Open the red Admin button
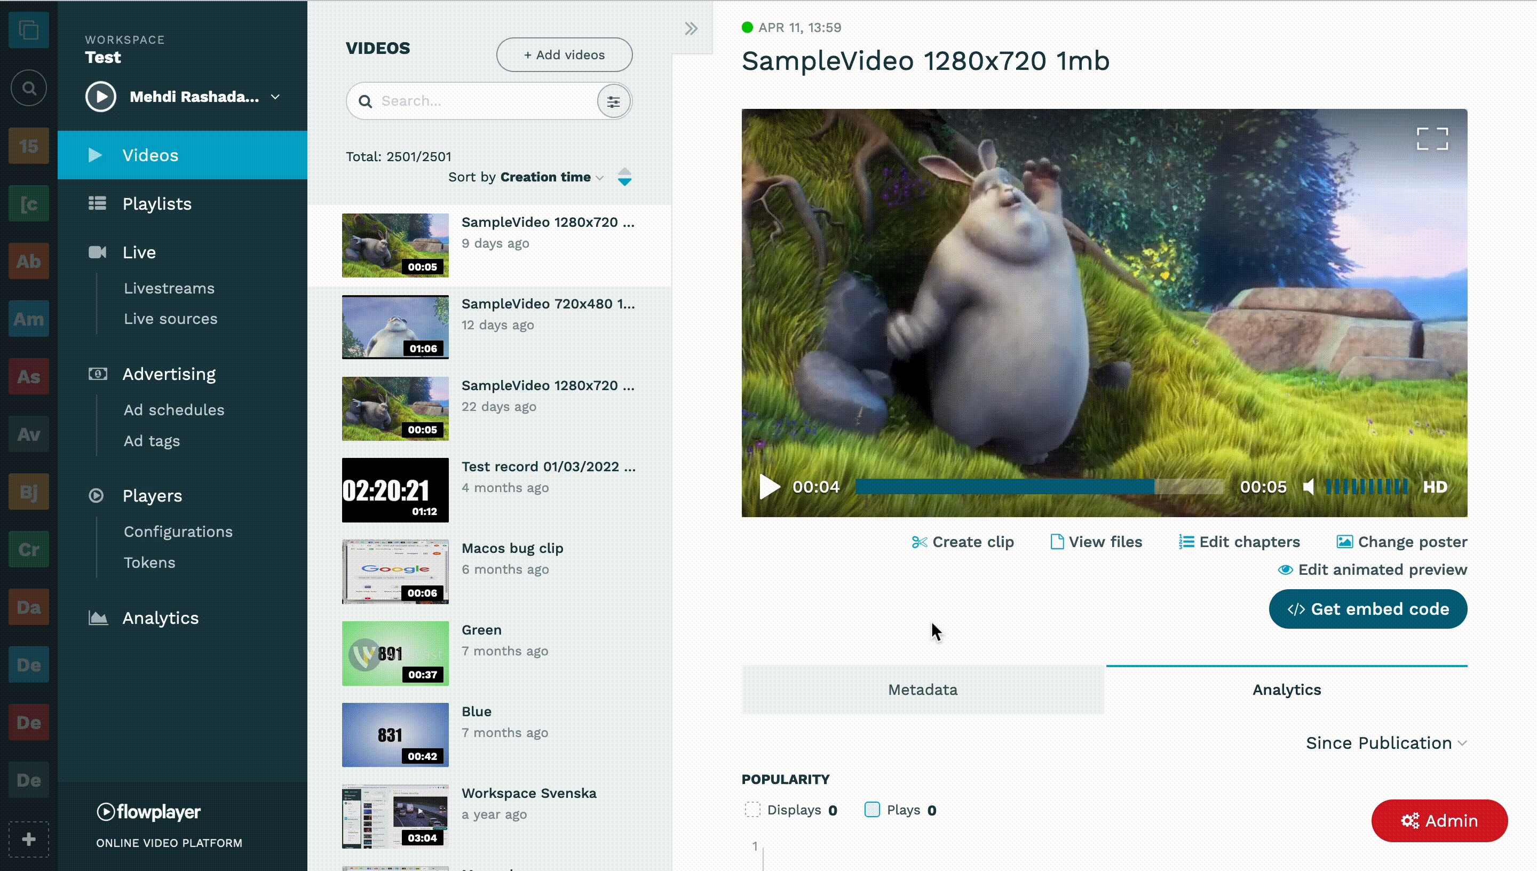Screen dimensions: 1537x871 tap(1439, 821)
